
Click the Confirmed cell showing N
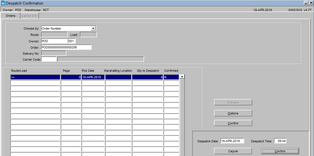(x=171, y=77)
